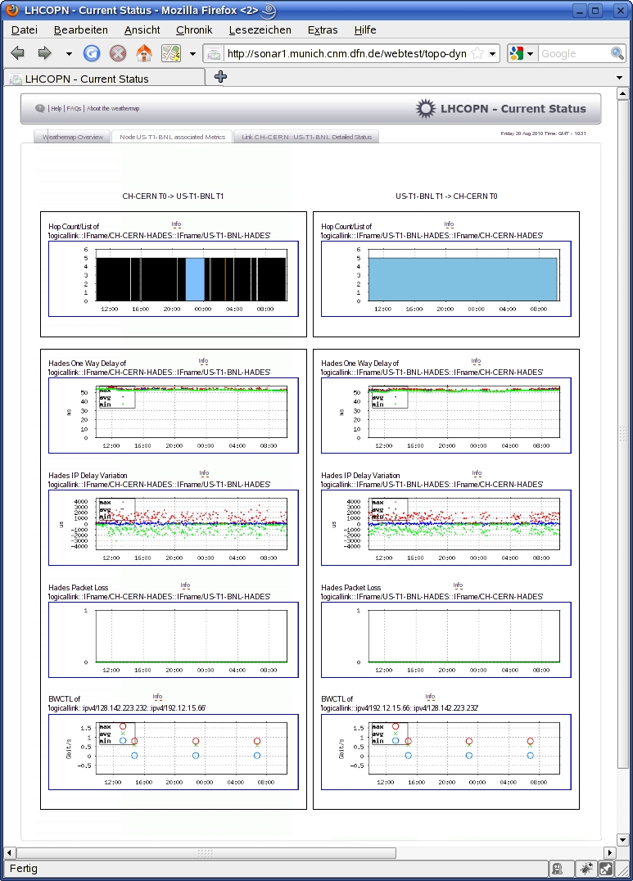
Task: Open Info for right Hades Packet Loss
Action: point(458,585)
